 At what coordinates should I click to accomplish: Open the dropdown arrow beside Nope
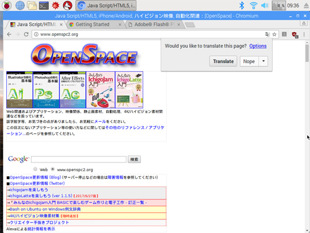point(263,61)
